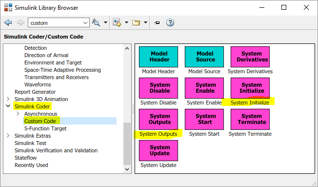Click the forward navigation arrow
Screen dimensions: 318x187
coord(20,22)
